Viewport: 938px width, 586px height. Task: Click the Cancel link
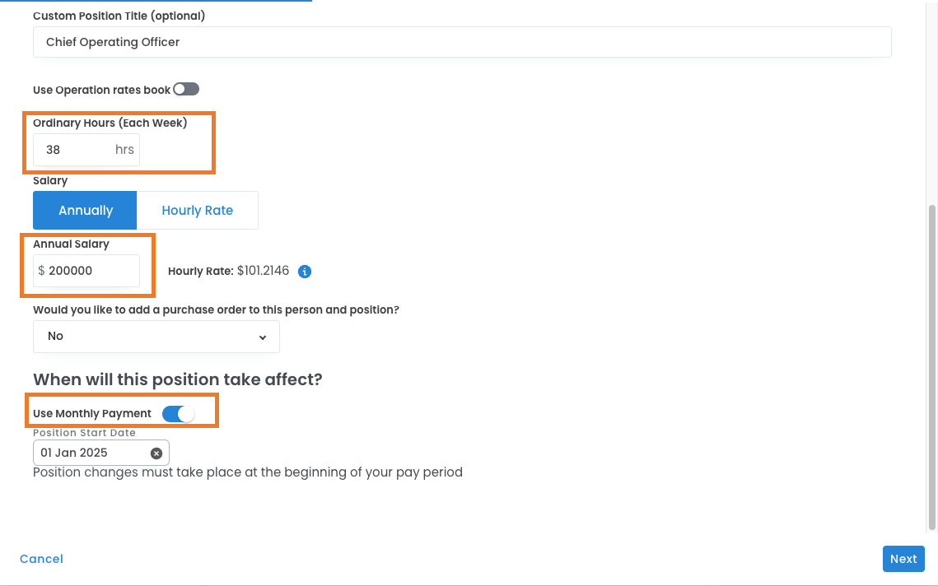(41, 559)
